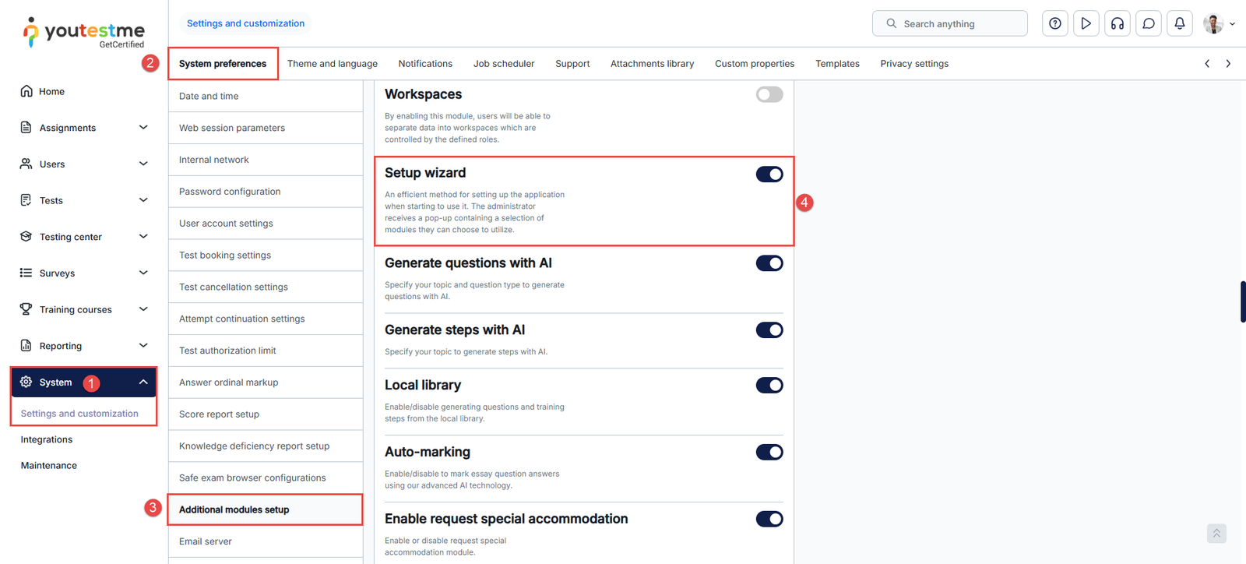Collapse the System sidebar section
Screen dimensions: 1246x564
point(143,382)
